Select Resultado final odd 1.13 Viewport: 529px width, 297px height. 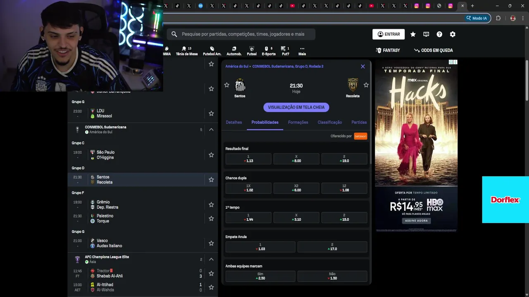tap(248, 159)
